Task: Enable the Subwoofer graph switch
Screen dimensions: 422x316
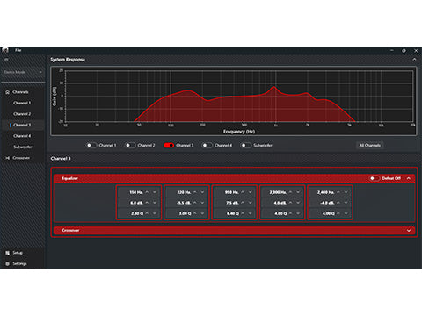Action: click(x=245, y=146)
